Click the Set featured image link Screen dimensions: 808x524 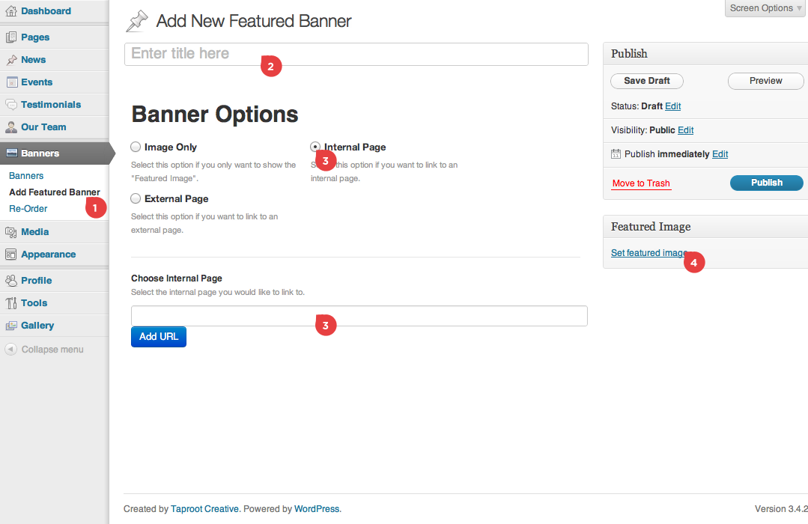pos(647,253)
